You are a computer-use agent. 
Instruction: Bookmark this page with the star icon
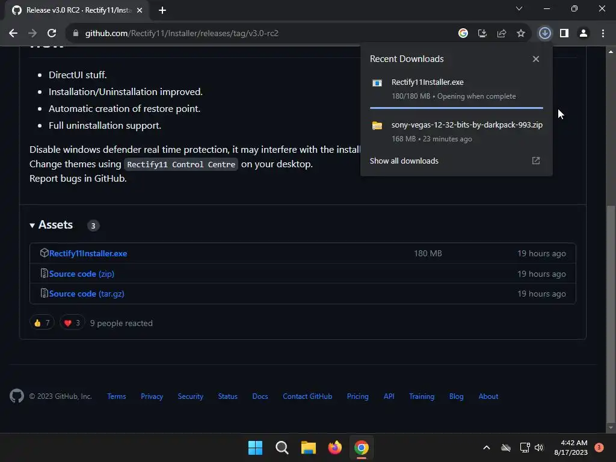click(x=520, y=34)
